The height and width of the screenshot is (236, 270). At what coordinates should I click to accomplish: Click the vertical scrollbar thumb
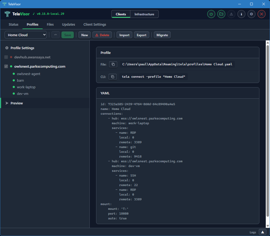[x=268, y=131]
